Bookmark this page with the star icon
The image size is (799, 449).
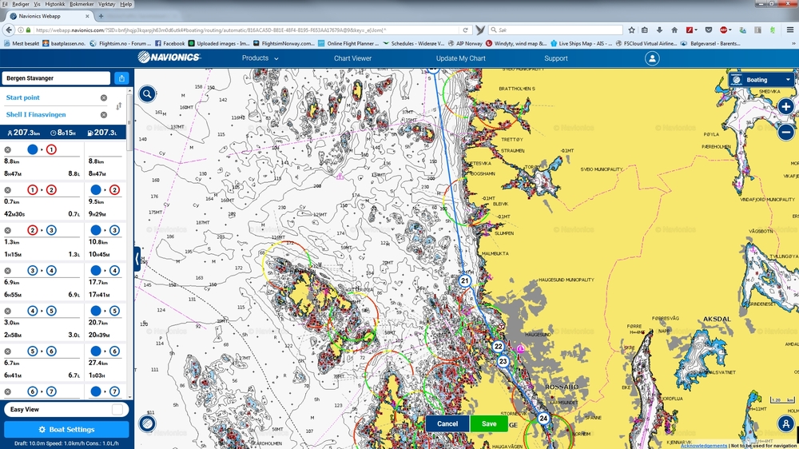point(631,30)
